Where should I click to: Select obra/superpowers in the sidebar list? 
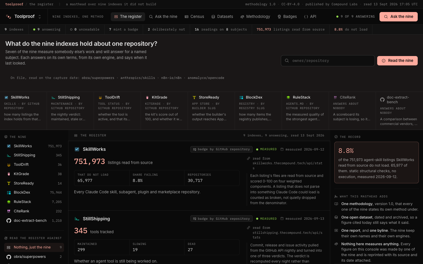[34, 257]
